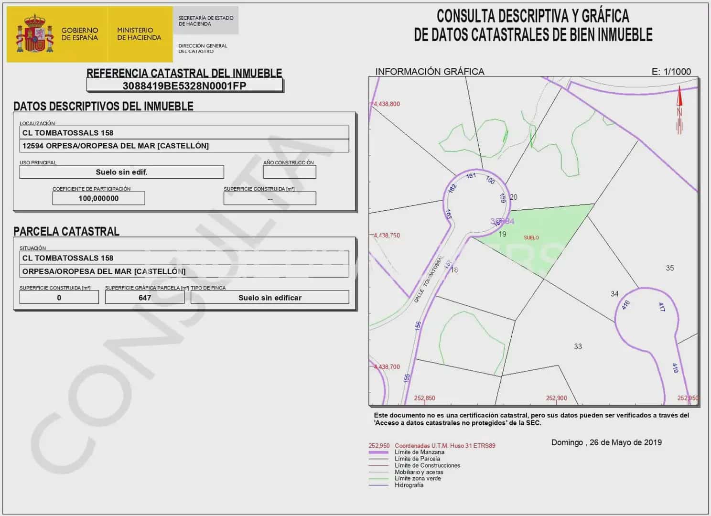
Task: Click the blue Hidrografía line sample
Action: coord(378,485)
